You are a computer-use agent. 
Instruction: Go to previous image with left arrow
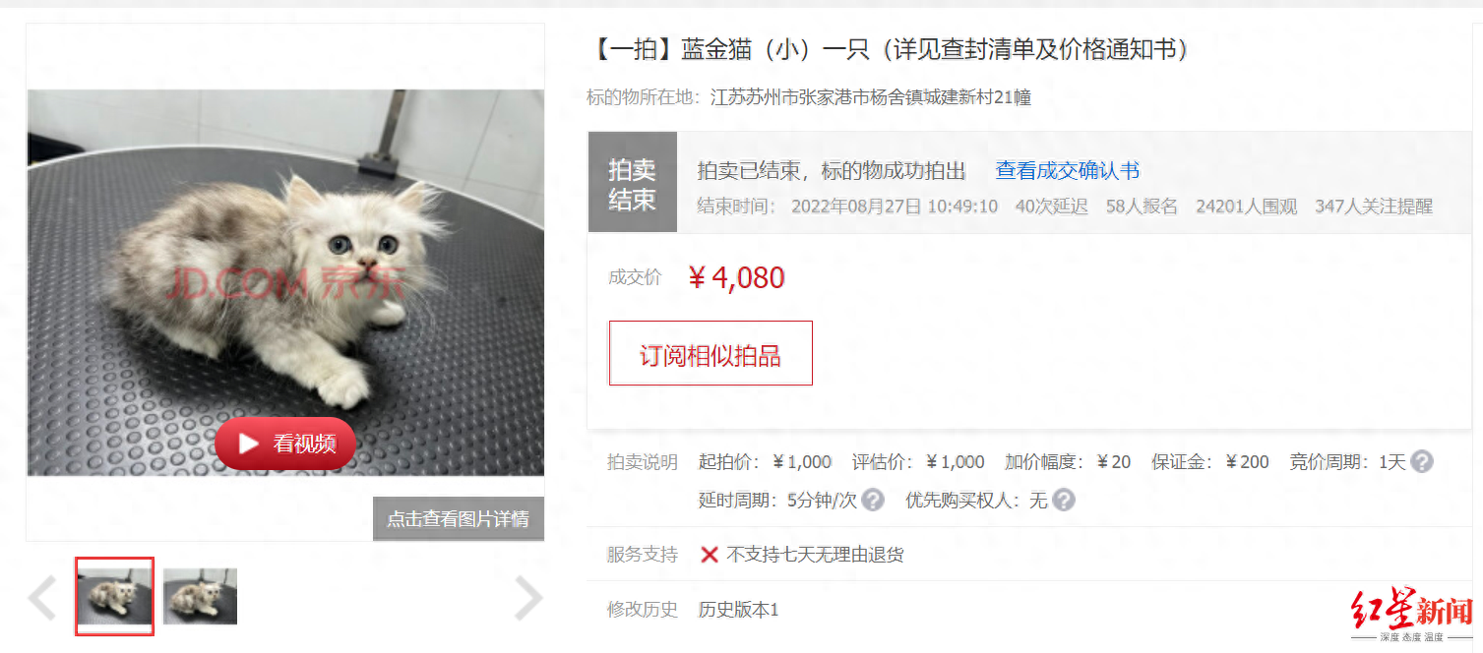click(41, 599)
